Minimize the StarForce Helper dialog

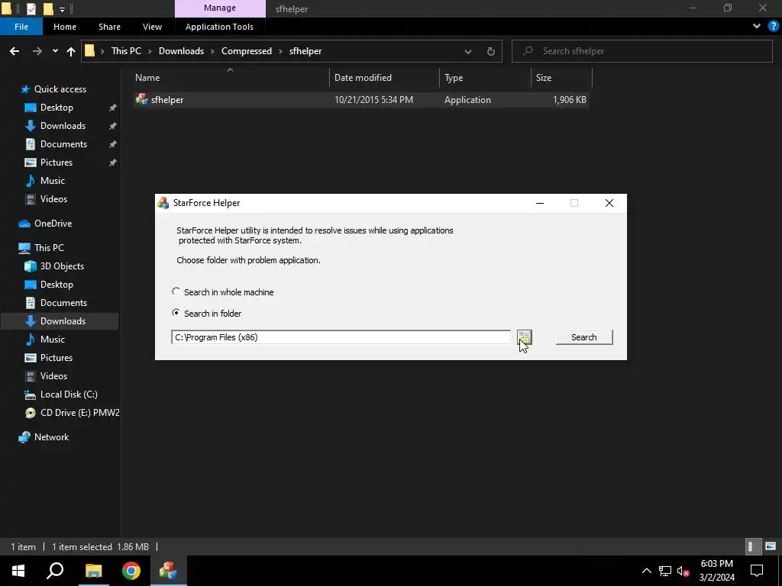click(540, 203)
